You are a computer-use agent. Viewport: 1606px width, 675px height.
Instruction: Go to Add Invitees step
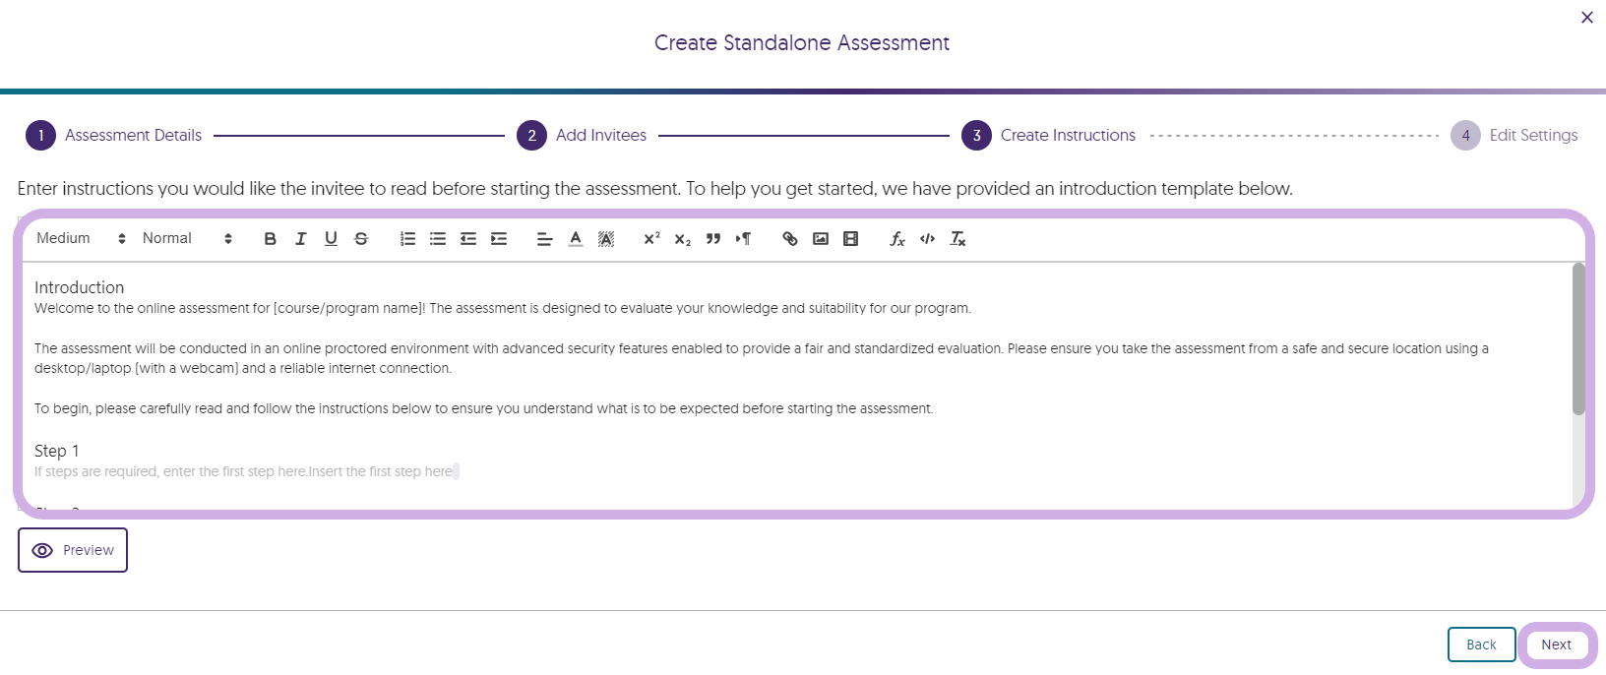[600, 136]
